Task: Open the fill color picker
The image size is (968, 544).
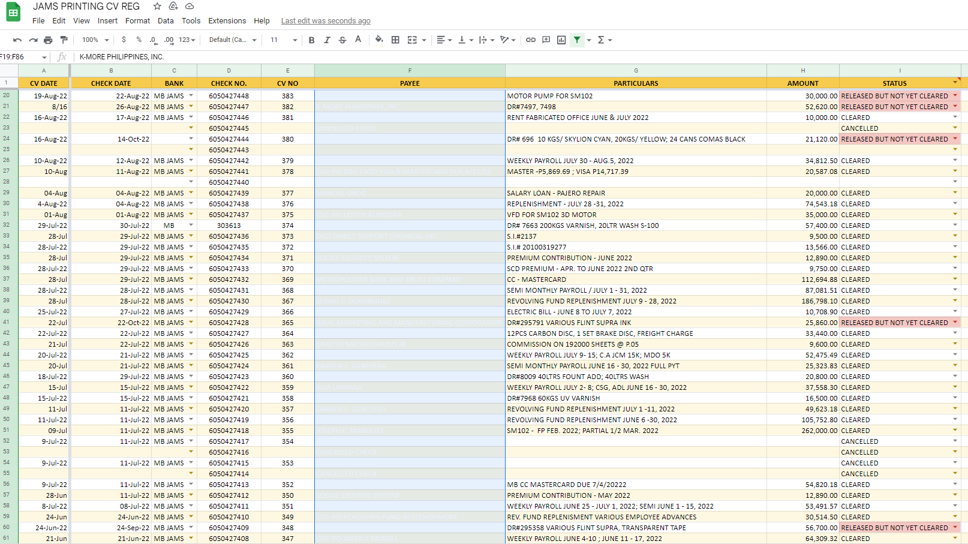Action: click(x=379, y=40)
